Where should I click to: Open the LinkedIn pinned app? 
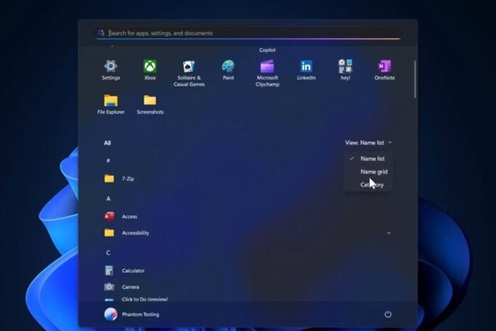[x=306, y=66]
